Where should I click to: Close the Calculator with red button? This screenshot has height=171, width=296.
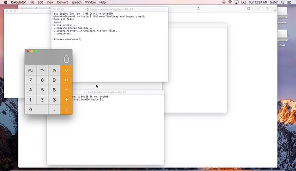click(28, 51)
